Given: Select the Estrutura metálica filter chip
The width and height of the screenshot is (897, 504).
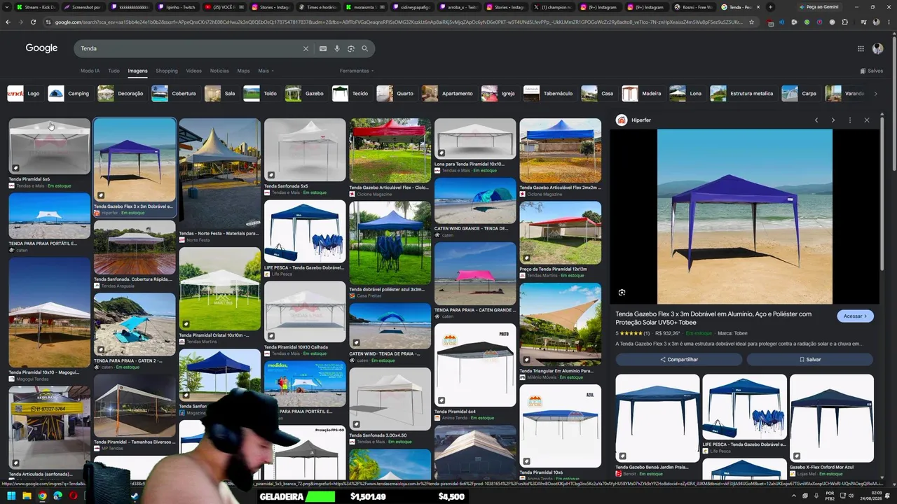Looking at the screenshot, I should tap(742, 93).
